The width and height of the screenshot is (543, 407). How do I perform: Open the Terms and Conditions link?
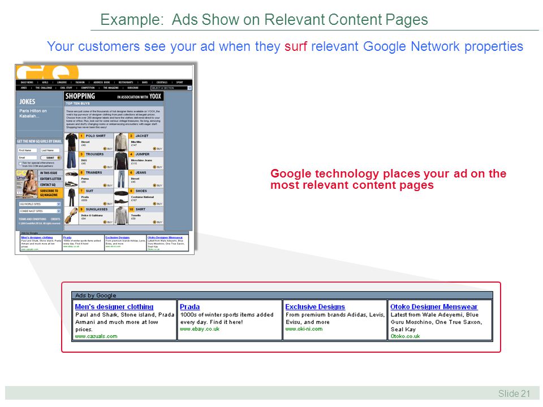click(x=32, y=219)
